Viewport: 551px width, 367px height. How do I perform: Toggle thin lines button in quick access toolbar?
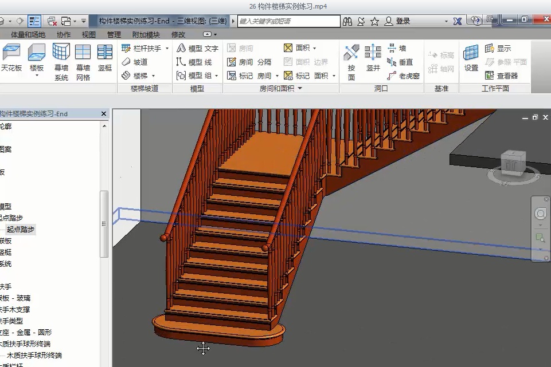point(34,21)
